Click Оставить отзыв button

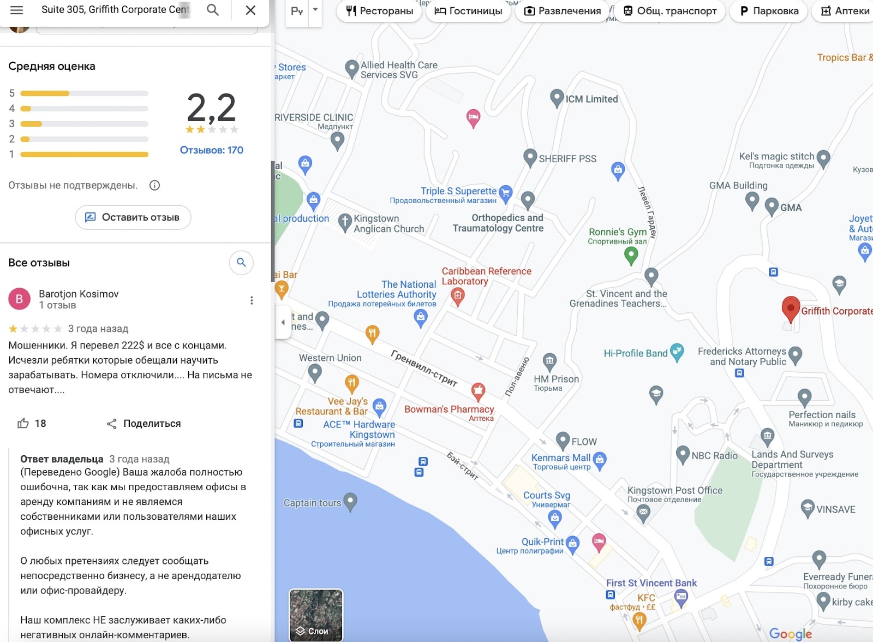coord(133,217)
